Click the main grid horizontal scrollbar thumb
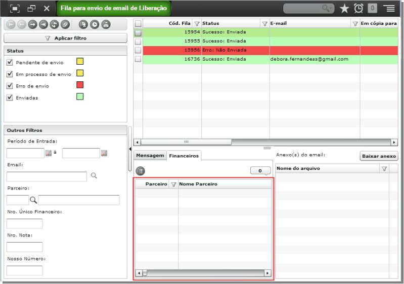This screenshot has height=284, width=404. tap(186, 142)
